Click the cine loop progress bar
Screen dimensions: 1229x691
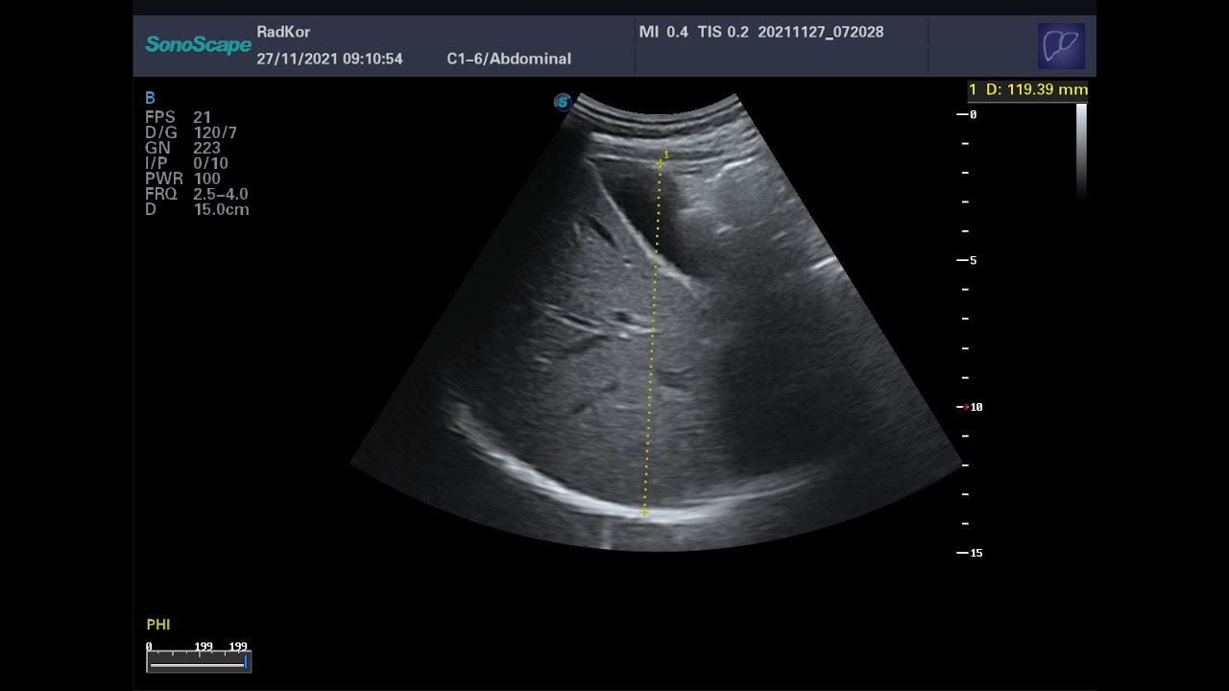click(199, 662)
